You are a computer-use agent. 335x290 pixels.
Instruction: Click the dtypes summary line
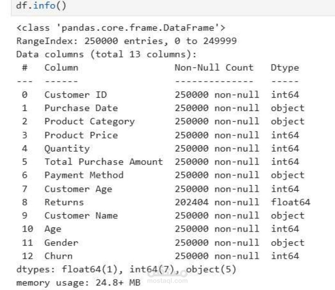pyautogui.click(x=126, y=270)
